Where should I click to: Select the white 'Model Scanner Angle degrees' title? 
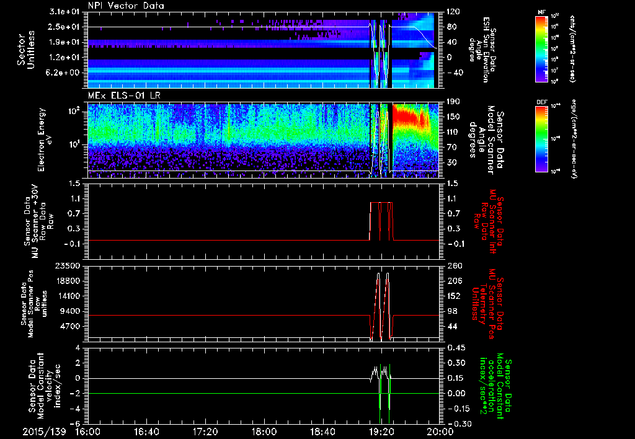point(486,140)
